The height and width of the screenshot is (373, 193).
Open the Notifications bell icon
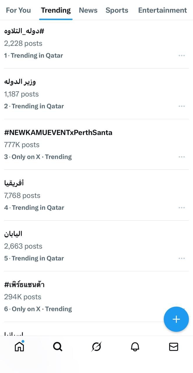135,346
